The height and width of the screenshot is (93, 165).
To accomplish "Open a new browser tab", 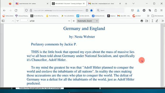I will (x=126, y=4).
